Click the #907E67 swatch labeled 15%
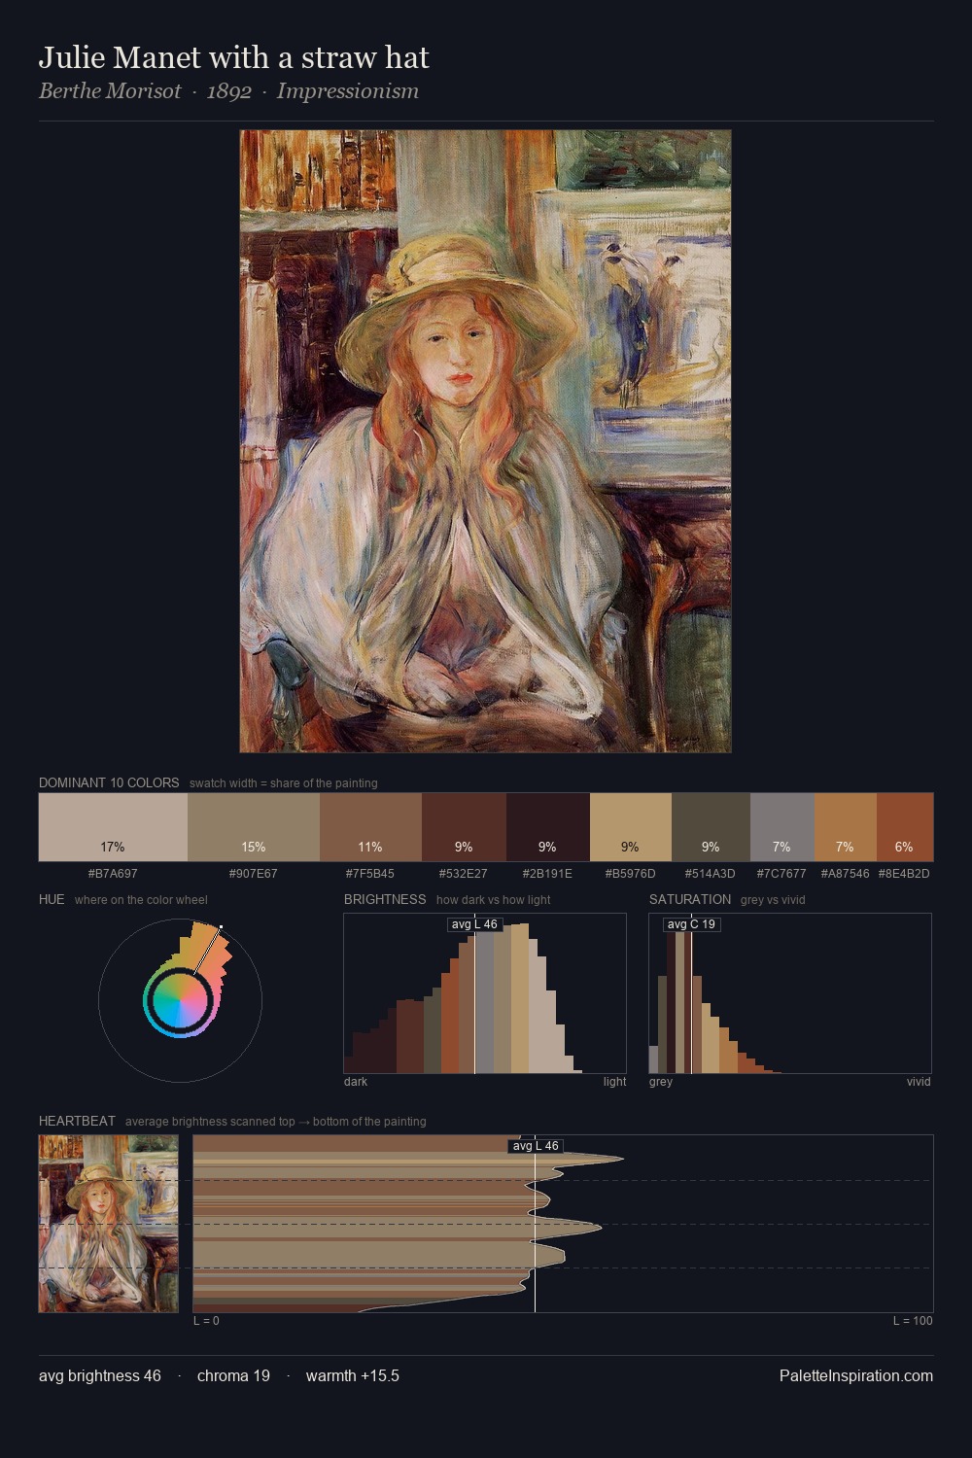This screenshot has width=972, height=1458. click(254, 827)
